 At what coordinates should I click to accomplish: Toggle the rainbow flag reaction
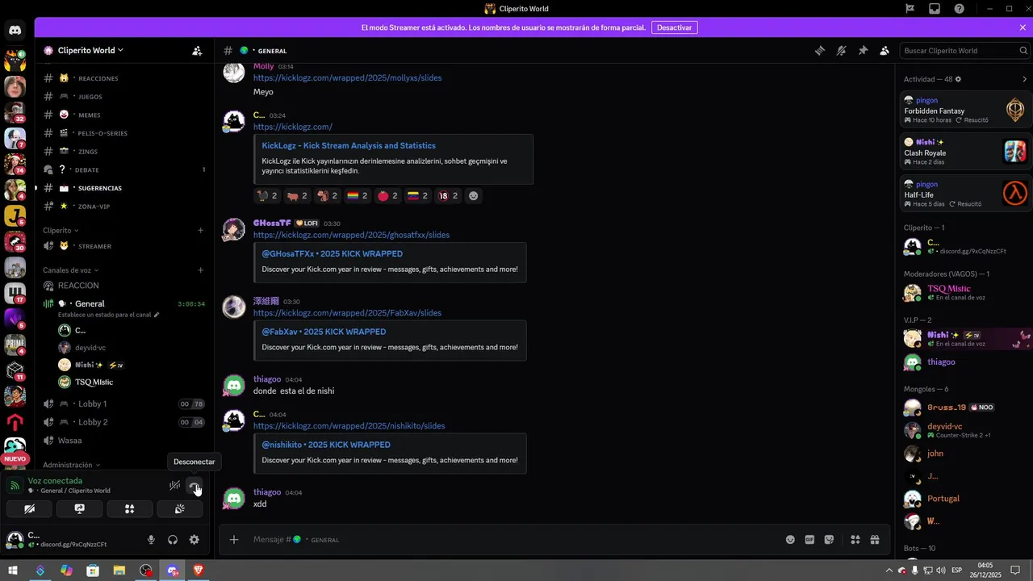click(357, 196)
